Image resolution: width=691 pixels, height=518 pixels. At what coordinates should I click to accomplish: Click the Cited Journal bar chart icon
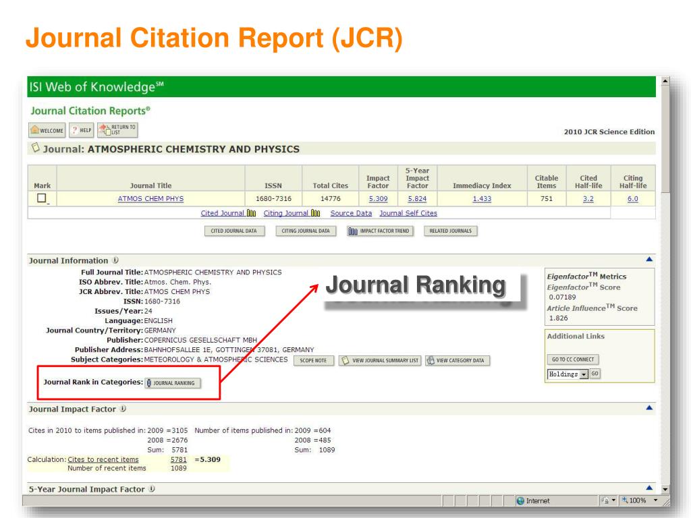(x=252, y=213)
